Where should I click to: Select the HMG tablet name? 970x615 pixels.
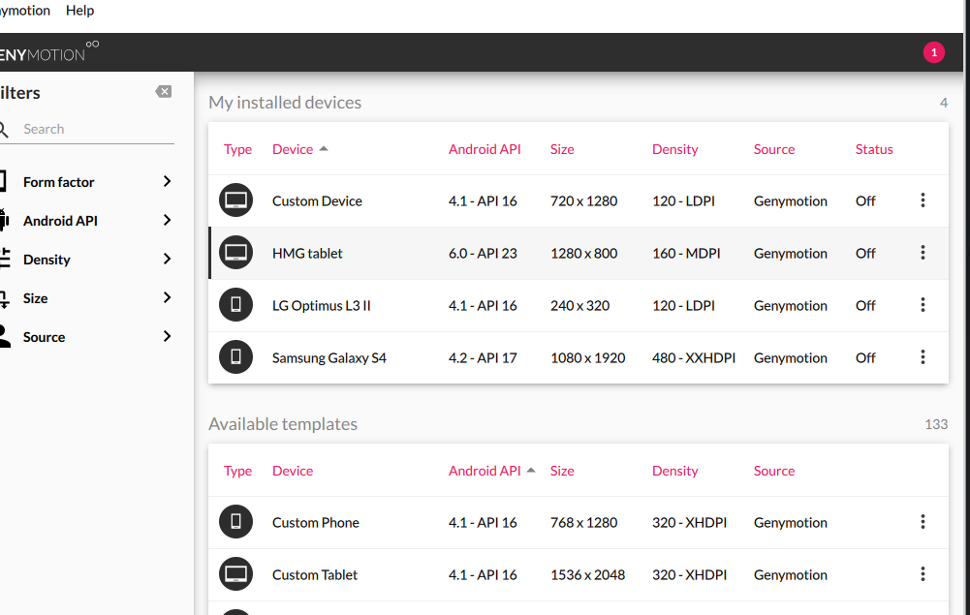coord(307,253)
